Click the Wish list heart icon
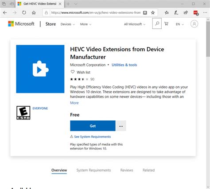Image resolution: width=210 pixels, height=189 pixels. point(73,72)
